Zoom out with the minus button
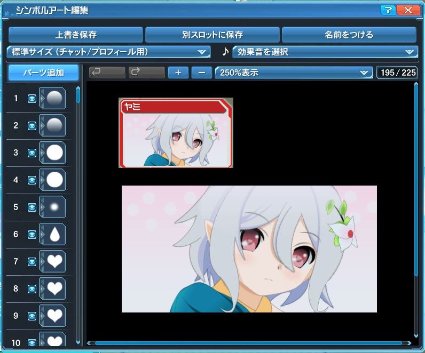This screenshot has width=425, height=353. click(x=201, y=73)
